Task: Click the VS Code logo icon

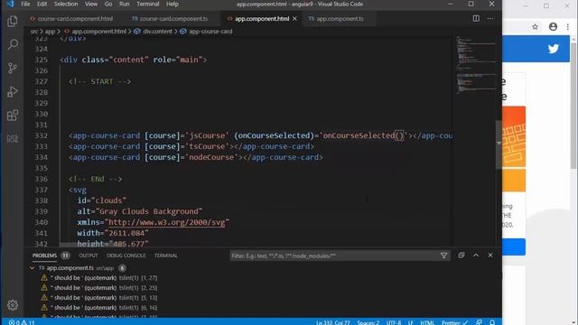Action: point(10,4)
